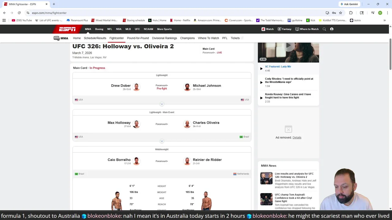Click Reinier de Ridder's headshot
This screenshot has width=392, height=220.
point(187,161)
